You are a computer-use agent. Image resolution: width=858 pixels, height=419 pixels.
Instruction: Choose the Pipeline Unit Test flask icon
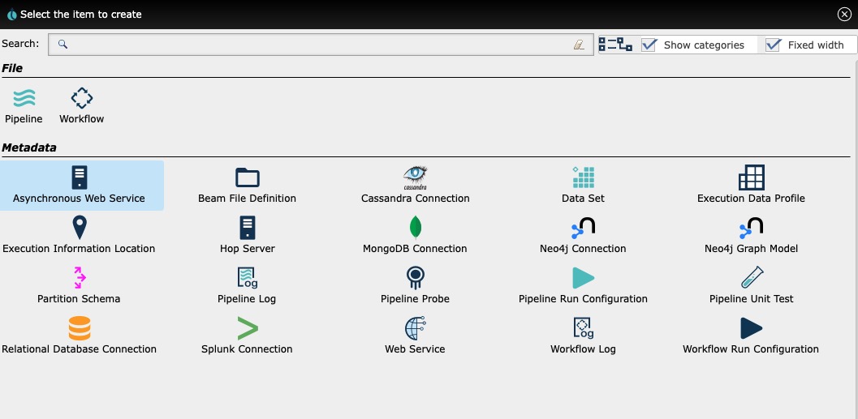point(751,278)
